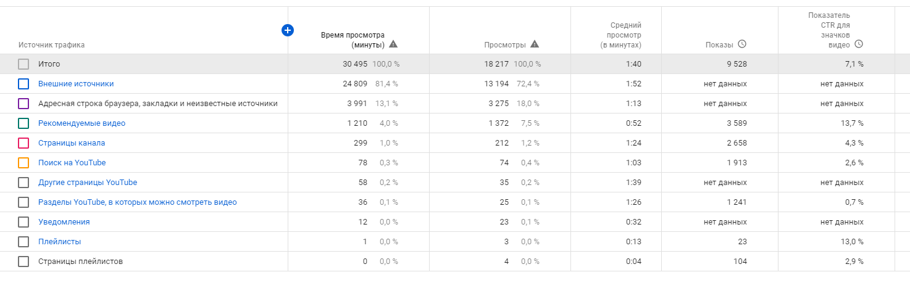Open the Плейлисты traffic source link

coord(59,242)
